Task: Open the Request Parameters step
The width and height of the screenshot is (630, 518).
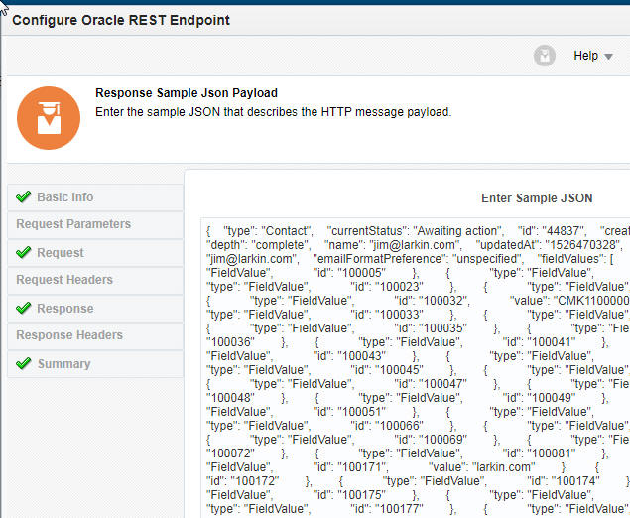Action: coord(95,224)
